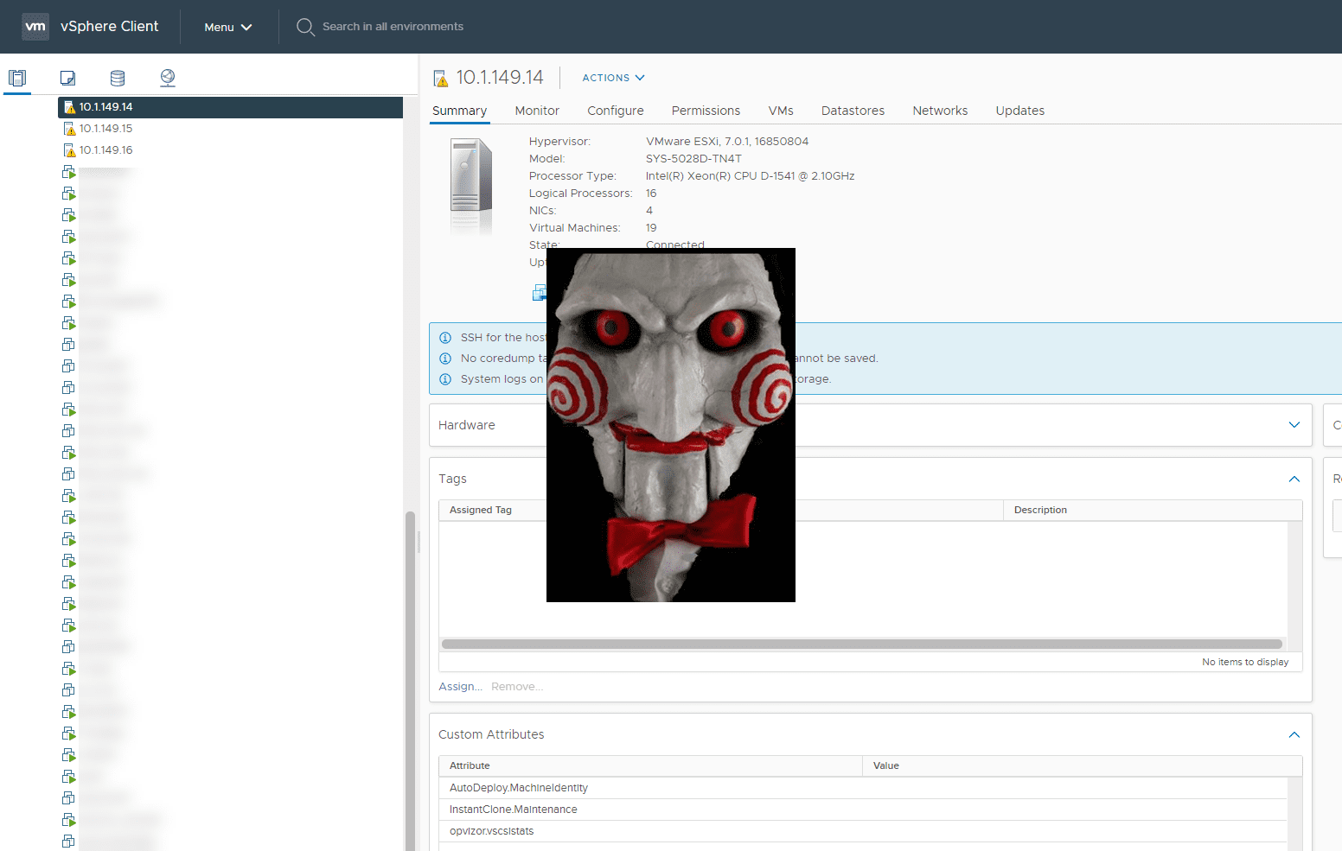Click the search magnifier icon

(x=305, y=27)
